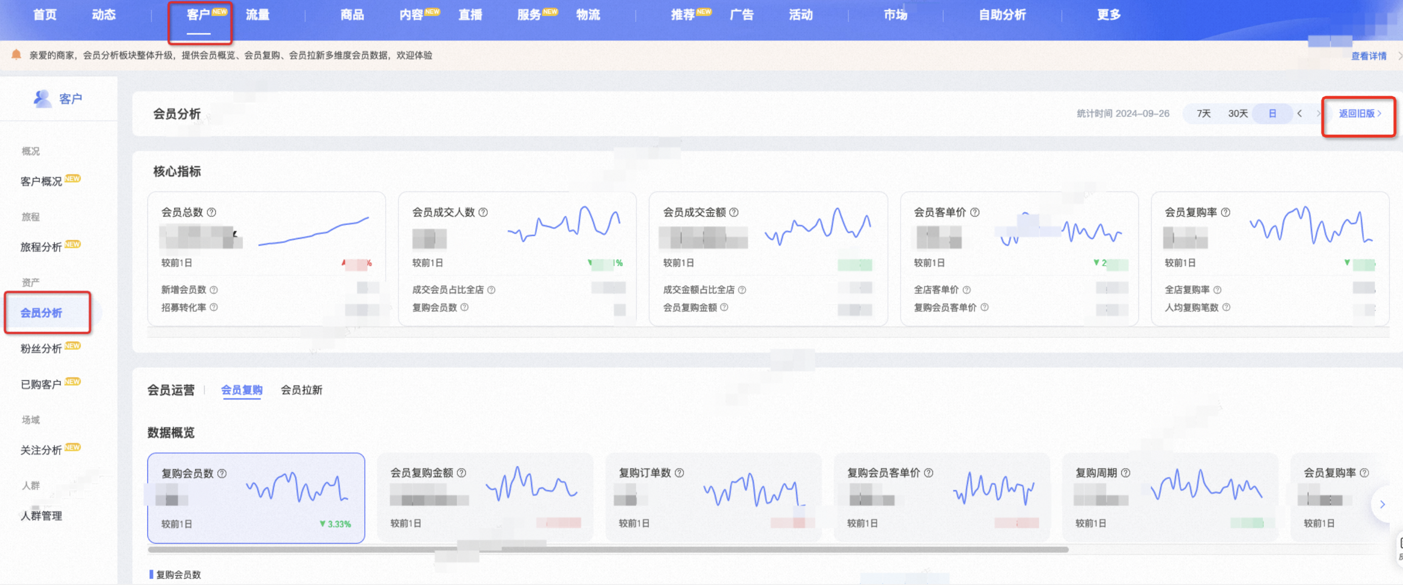Click help icon beside 复购会员客单价 in 核心指标
The height and width of the screenshot is (585, 1403).
tap(985, 307)
